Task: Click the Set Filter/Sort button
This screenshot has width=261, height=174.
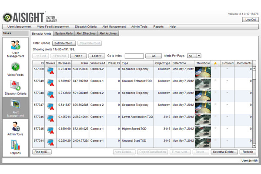Action: tap(64, 43)
